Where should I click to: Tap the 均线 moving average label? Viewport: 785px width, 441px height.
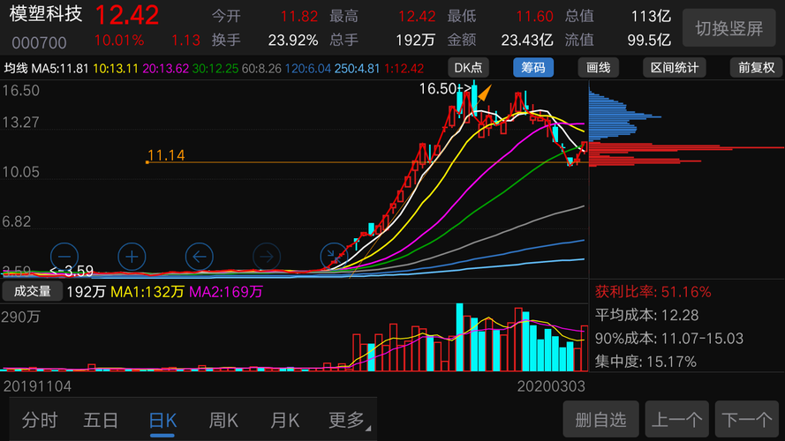(16, 69)
